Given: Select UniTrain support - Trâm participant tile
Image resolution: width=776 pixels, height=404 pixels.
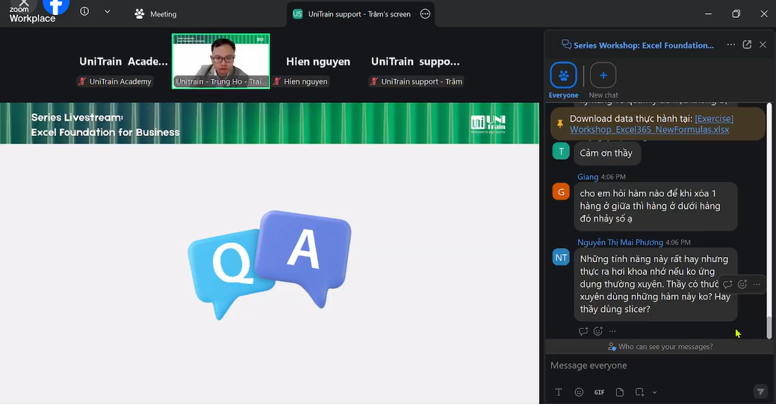Looking at the screenshot, I should point(416,61).
